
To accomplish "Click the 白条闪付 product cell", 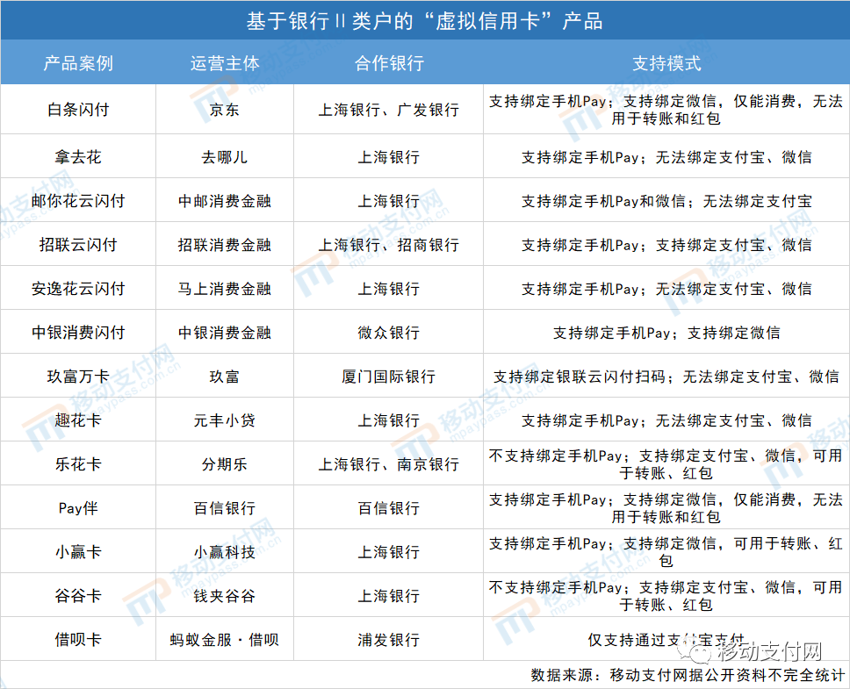I will (78, 110).
